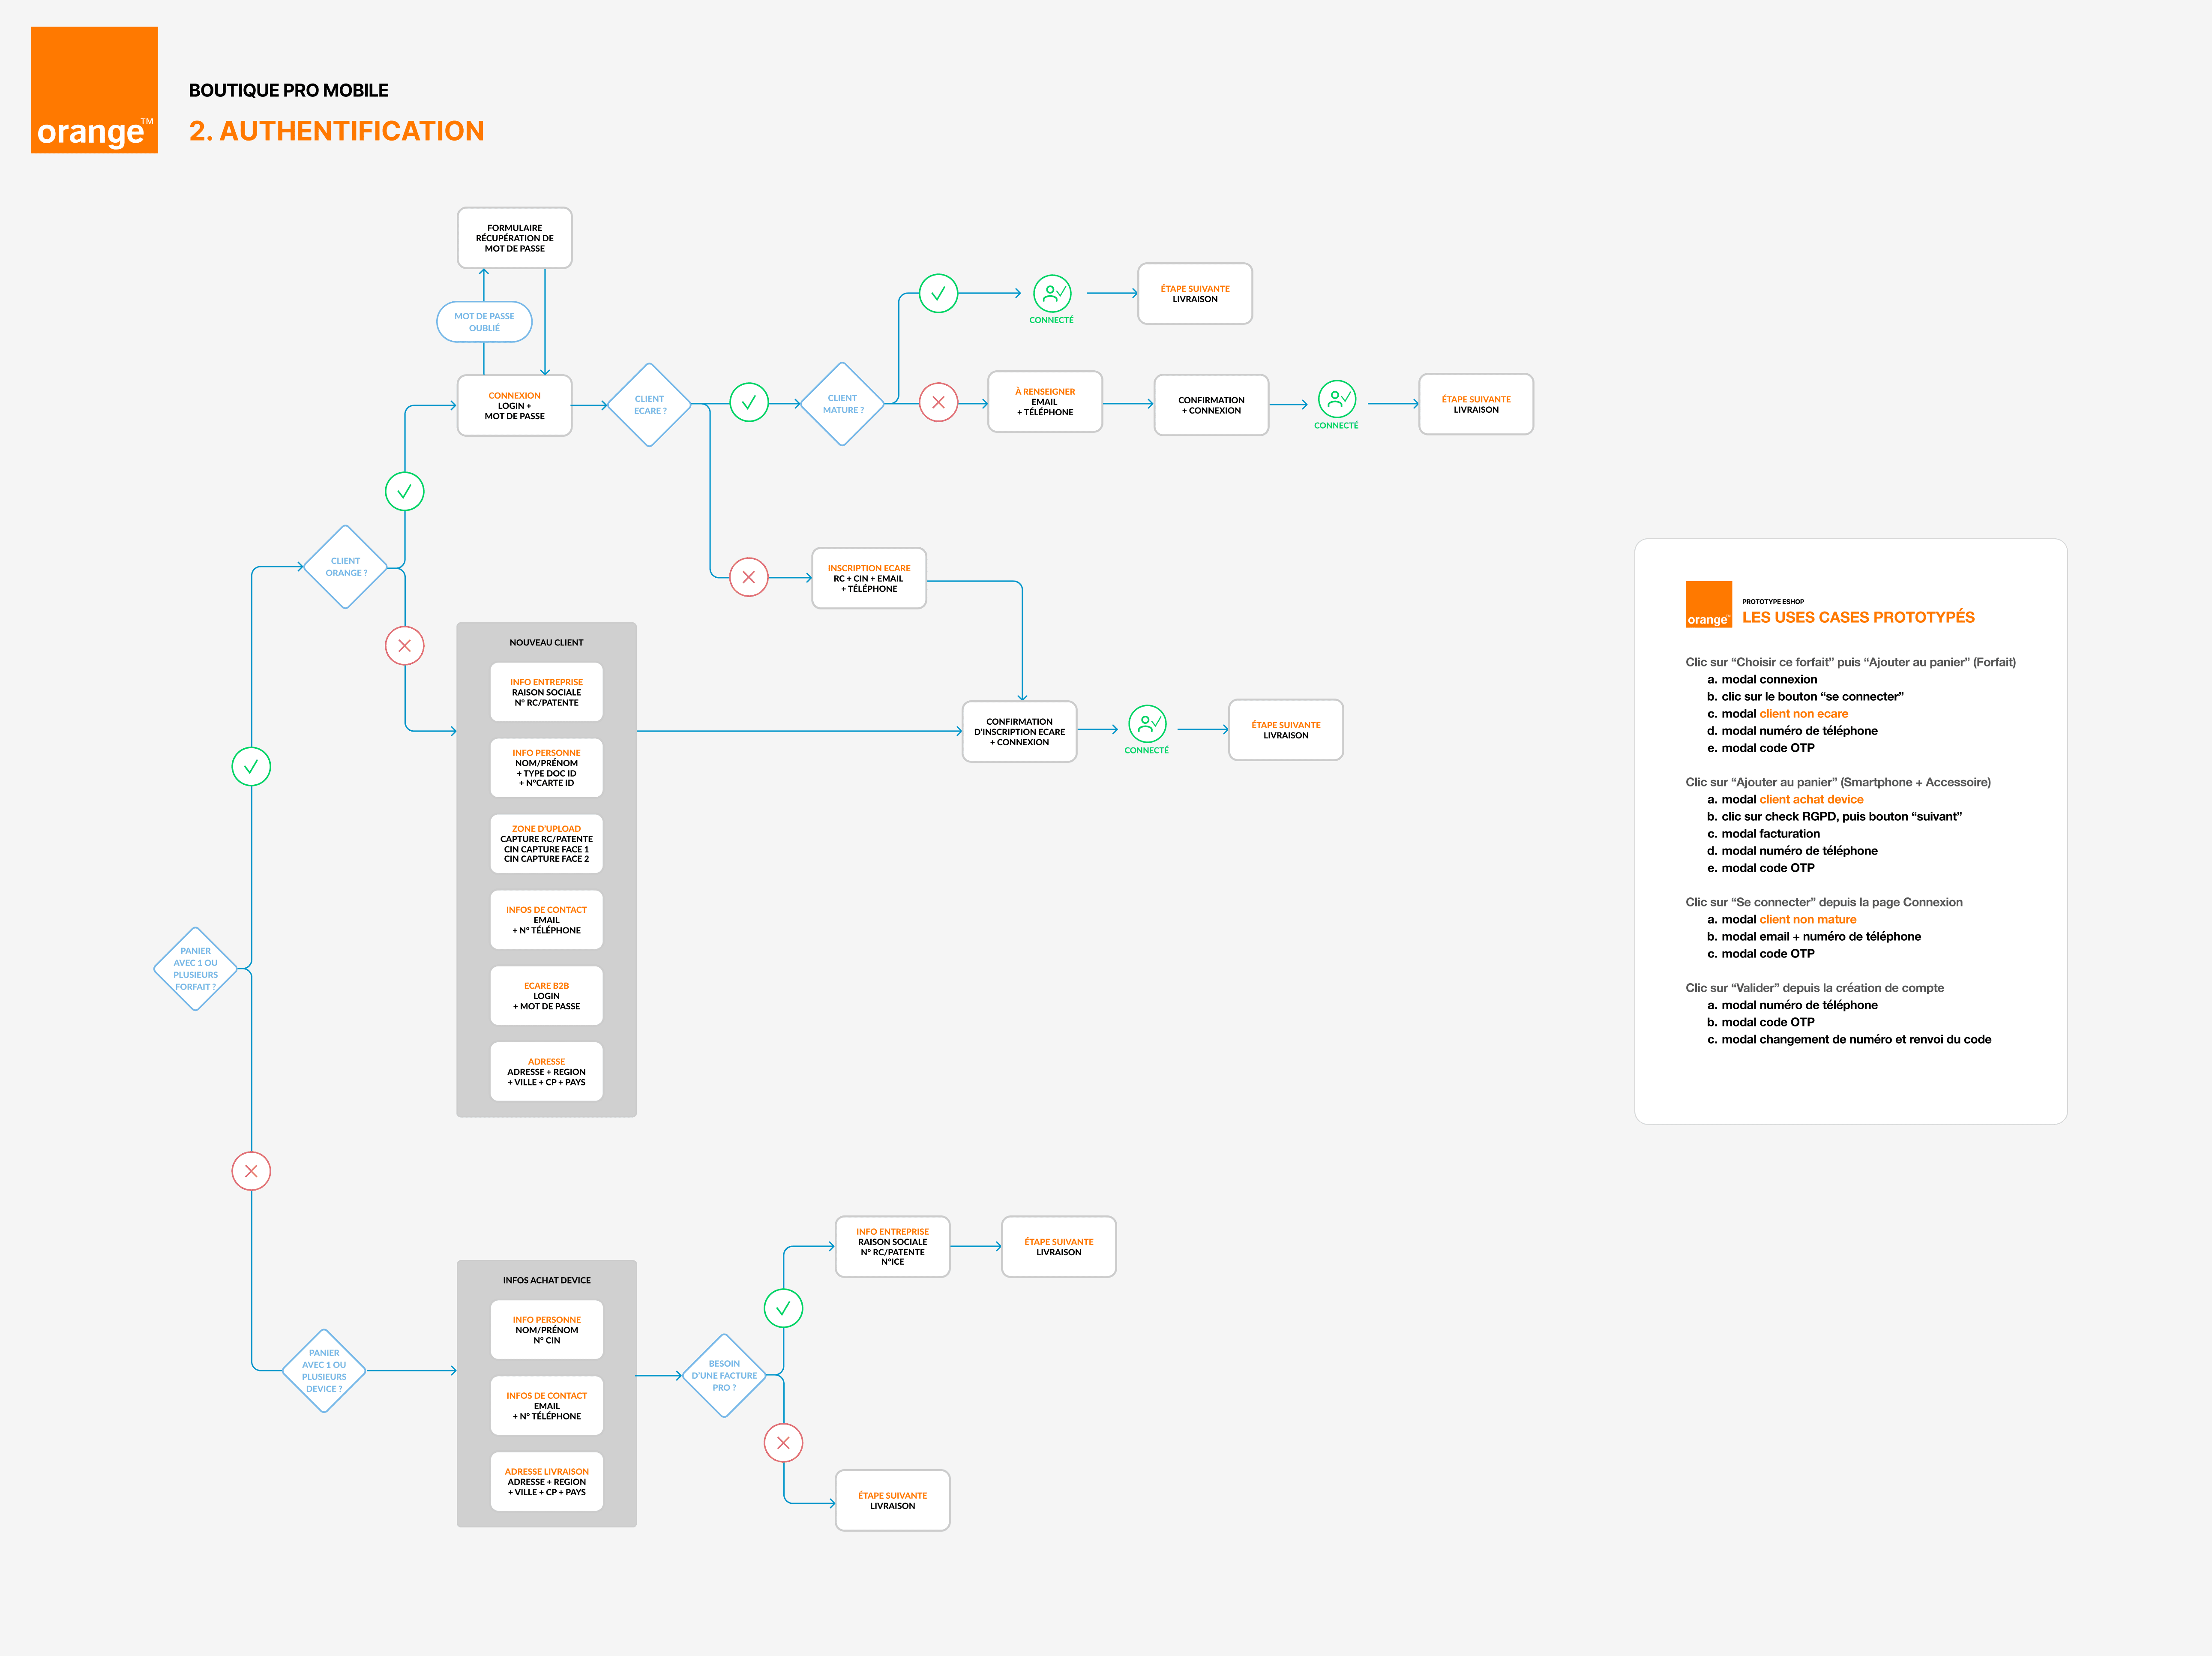The height and width of the screenshot is (1656, 2212).
Task: Select the Client Ecare ? decision diamond
Action: point(650,405)
